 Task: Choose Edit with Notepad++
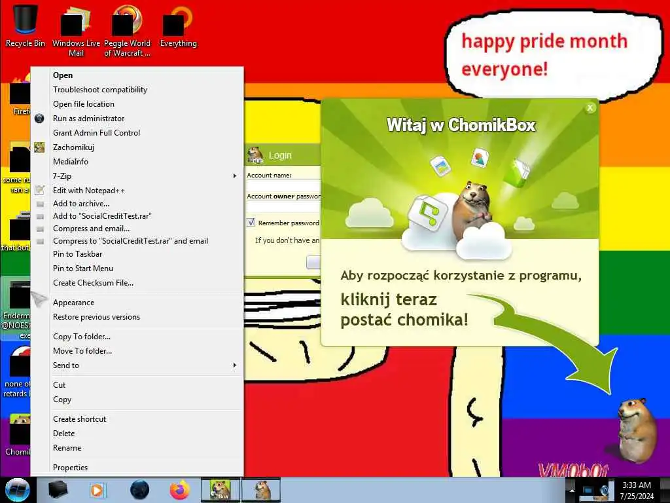[137, 191]
